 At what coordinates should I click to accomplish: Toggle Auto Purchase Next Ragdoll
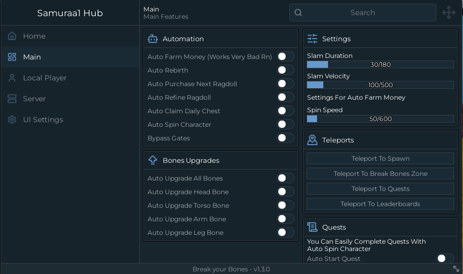(x=286, y=84)
